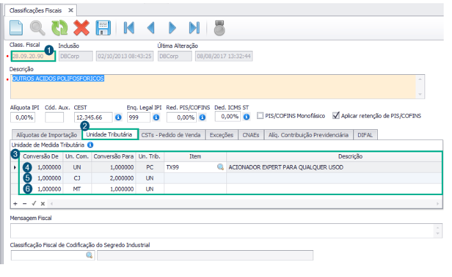Click the green refresh arrows icon
The image size is (452, 277).
(x=59, y=28)
